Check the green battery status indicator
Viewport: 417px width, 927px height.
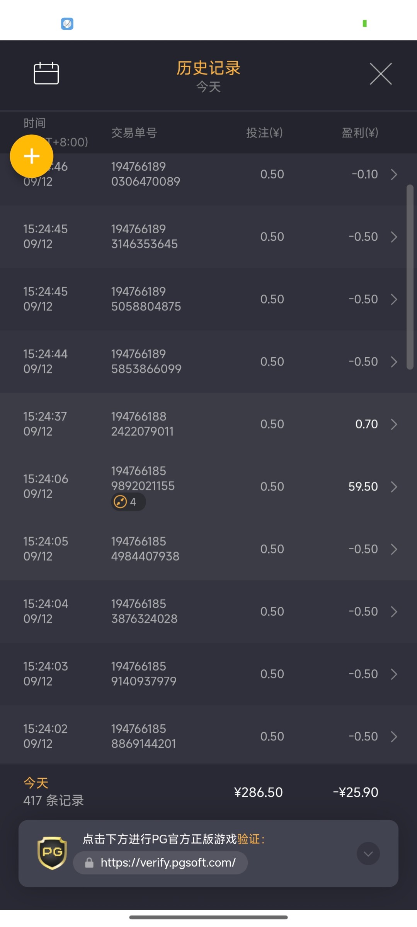(x=364, y=24)
